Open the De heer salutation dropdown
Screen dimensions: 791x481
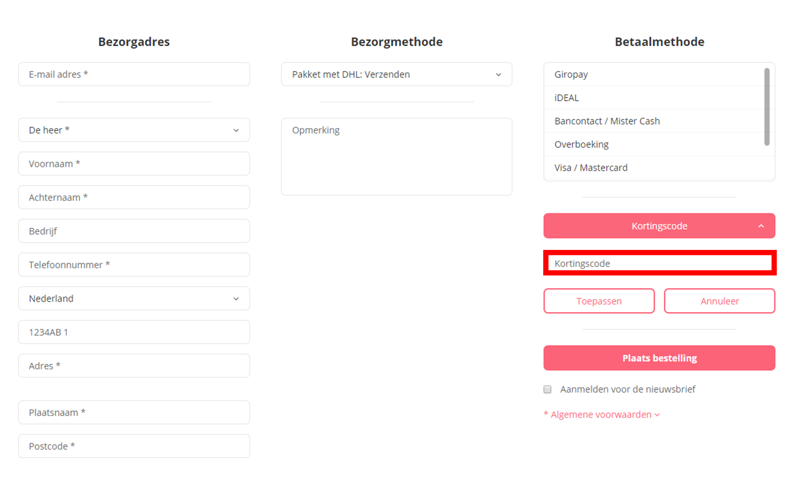tap(134, 130)
